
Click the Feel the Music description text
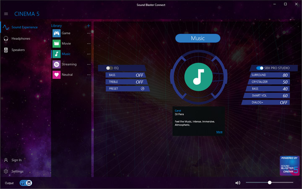pyautogui.click(x=195, y=123)
